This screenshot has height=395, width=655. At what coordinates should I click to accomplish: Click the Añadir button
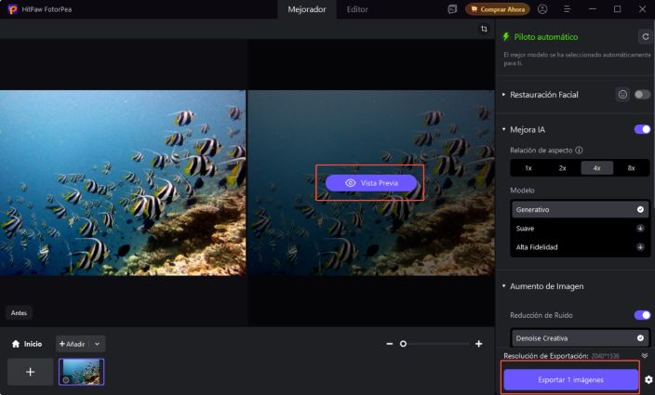(73, 344)
